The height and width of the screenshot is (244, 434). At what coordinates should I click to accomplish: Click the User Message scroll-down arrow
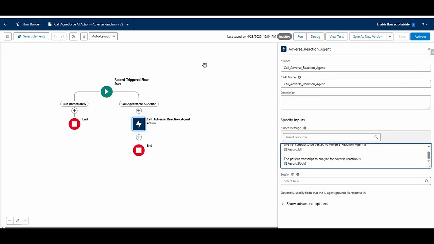coord(429,161)
